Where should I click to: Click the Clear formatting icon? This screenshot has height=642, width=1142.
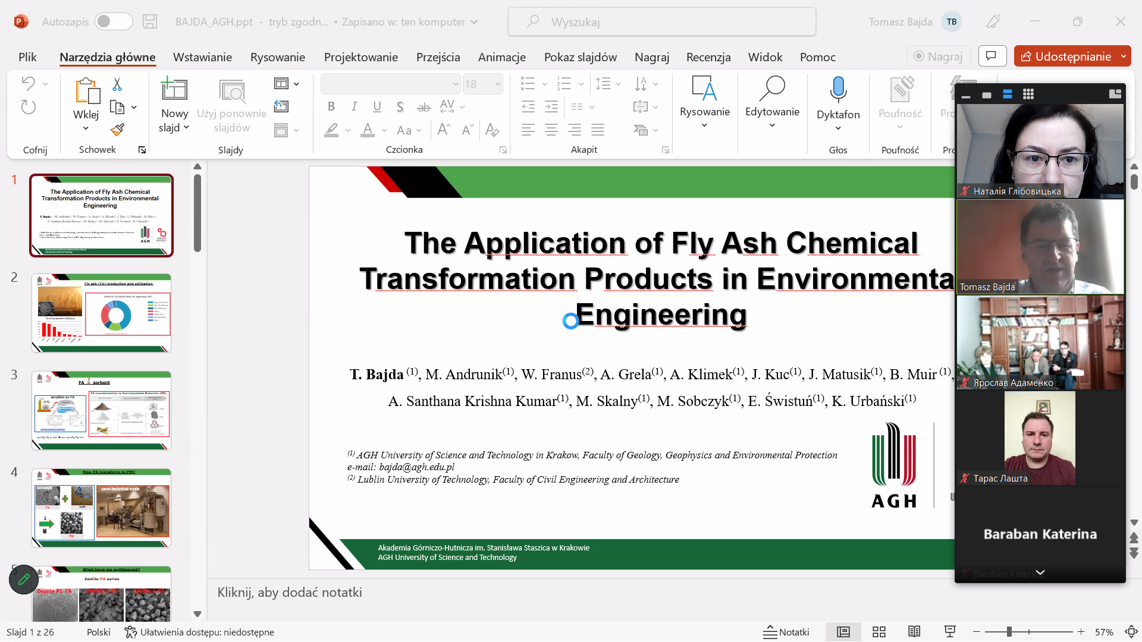[492, 130]
